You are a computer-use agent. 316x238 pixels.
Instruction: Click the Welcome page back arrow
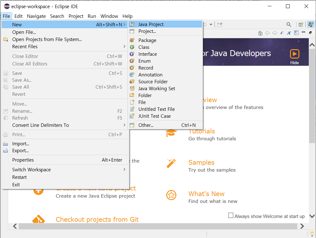click(267, 33)
